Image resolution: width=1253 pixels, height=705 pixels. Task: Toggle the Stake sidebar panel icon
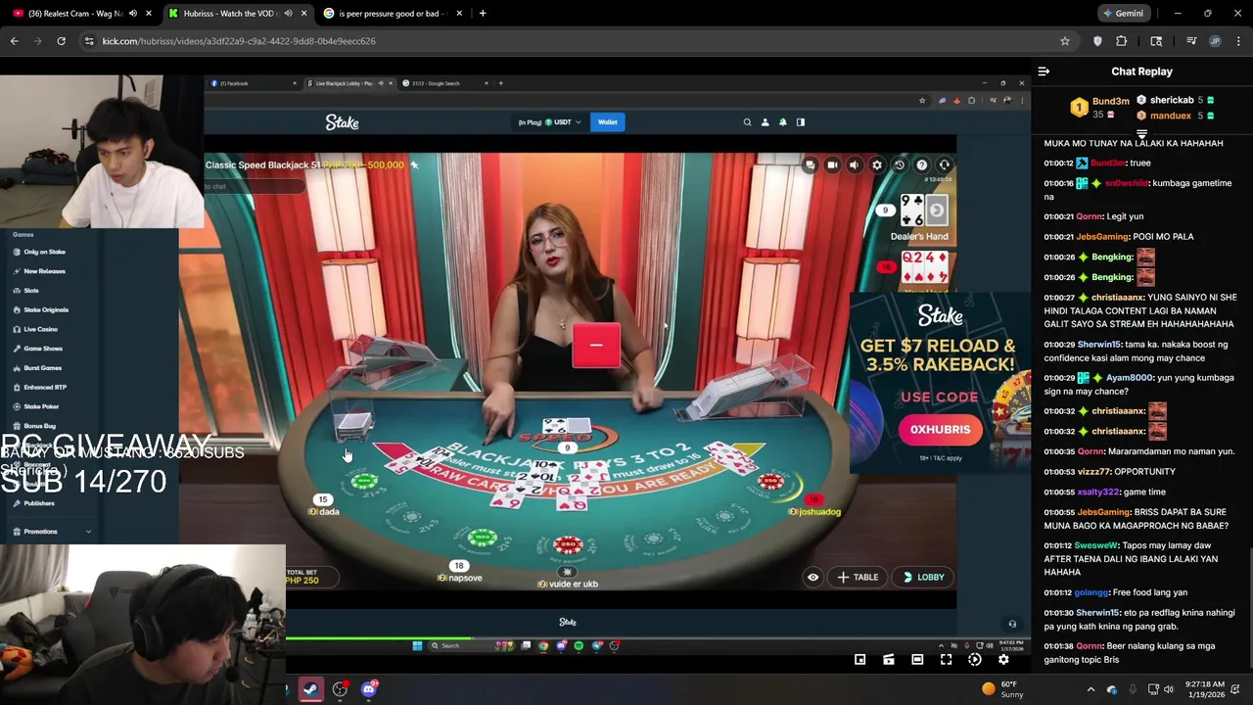pyautogui.click(x=800, y=122)
